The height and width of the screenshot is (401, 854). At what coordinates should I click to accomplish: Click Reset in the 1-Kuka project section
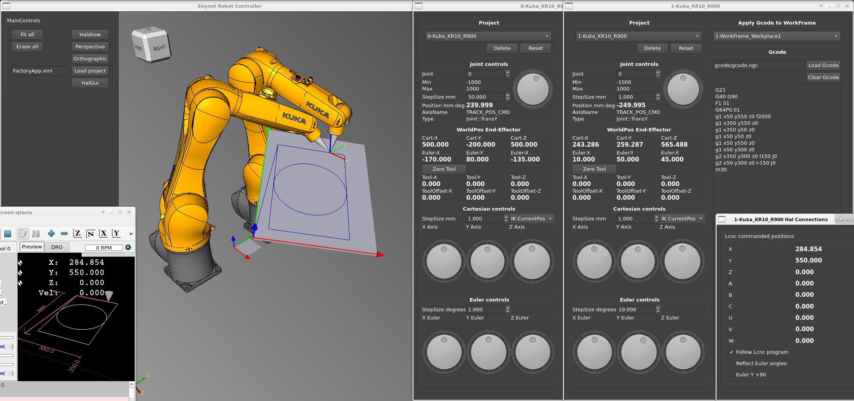coord(686,48)
